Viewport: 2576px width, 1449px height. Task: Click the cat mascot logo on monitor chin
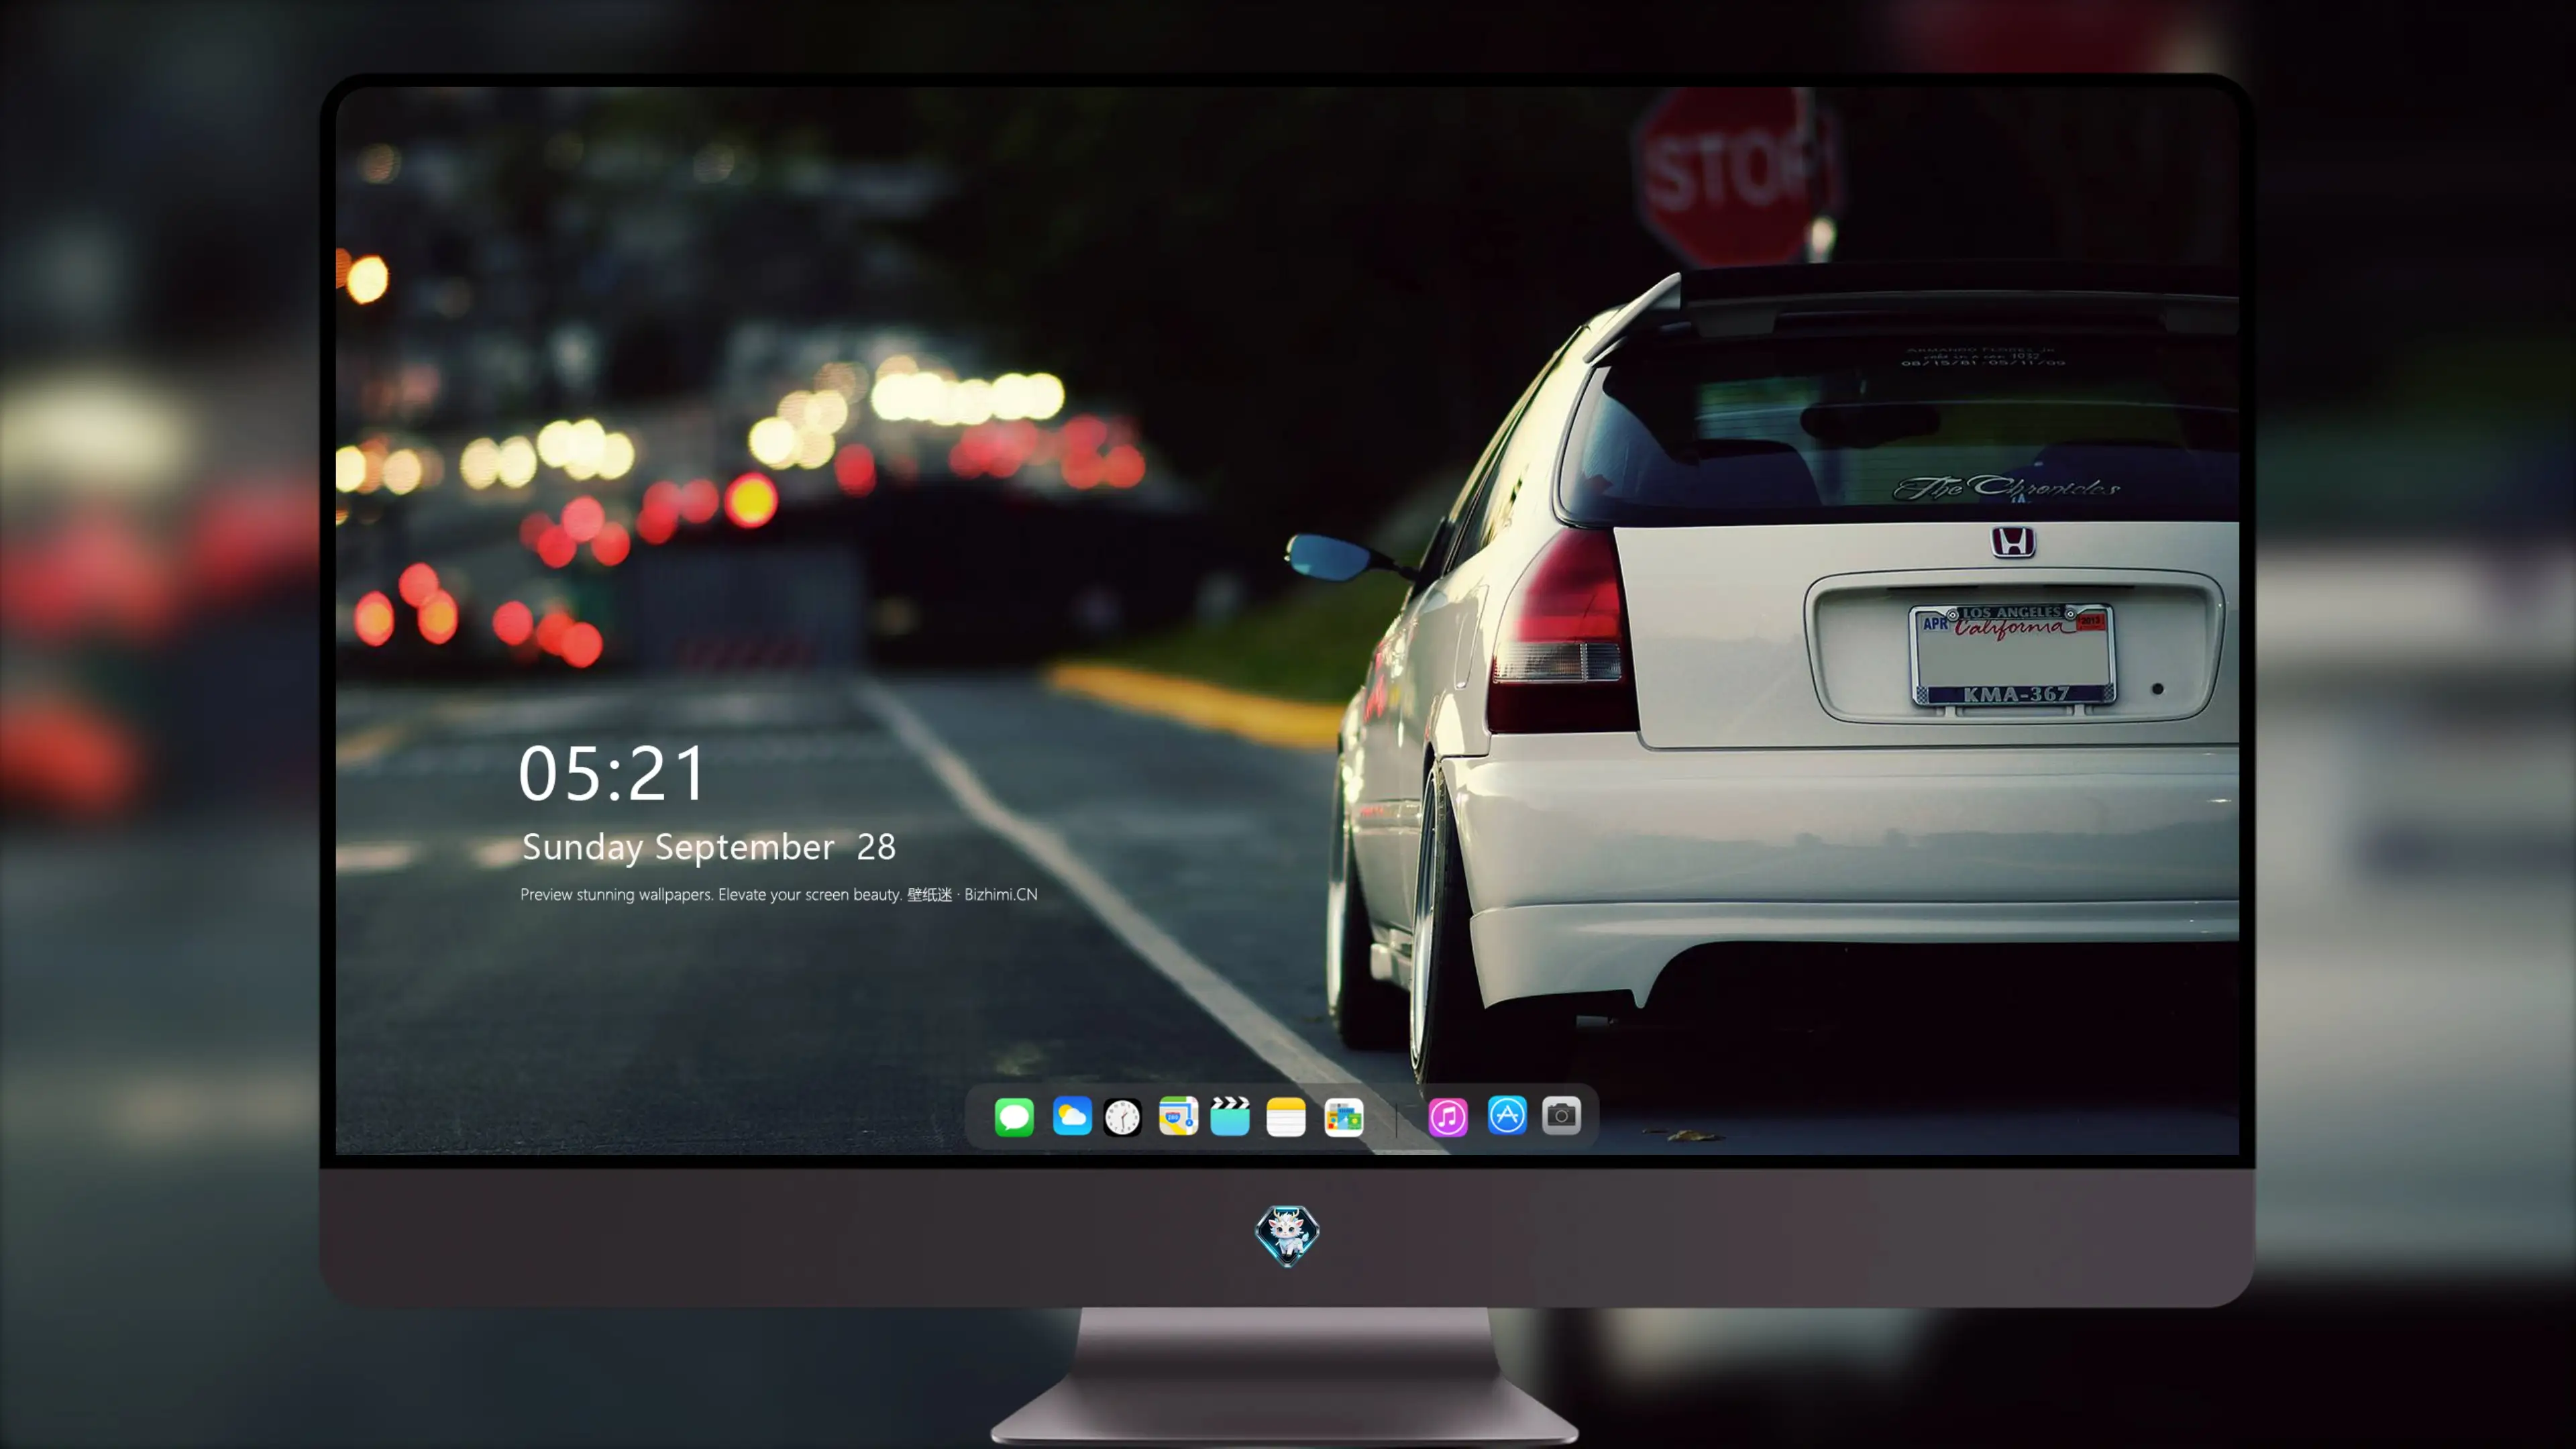1287,1235
